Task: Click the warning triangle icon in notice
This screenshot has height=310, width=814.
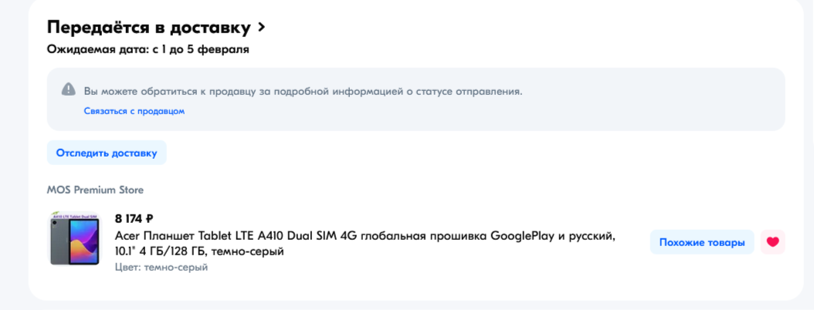Action: pyautogui.click(x=68, y=90)
